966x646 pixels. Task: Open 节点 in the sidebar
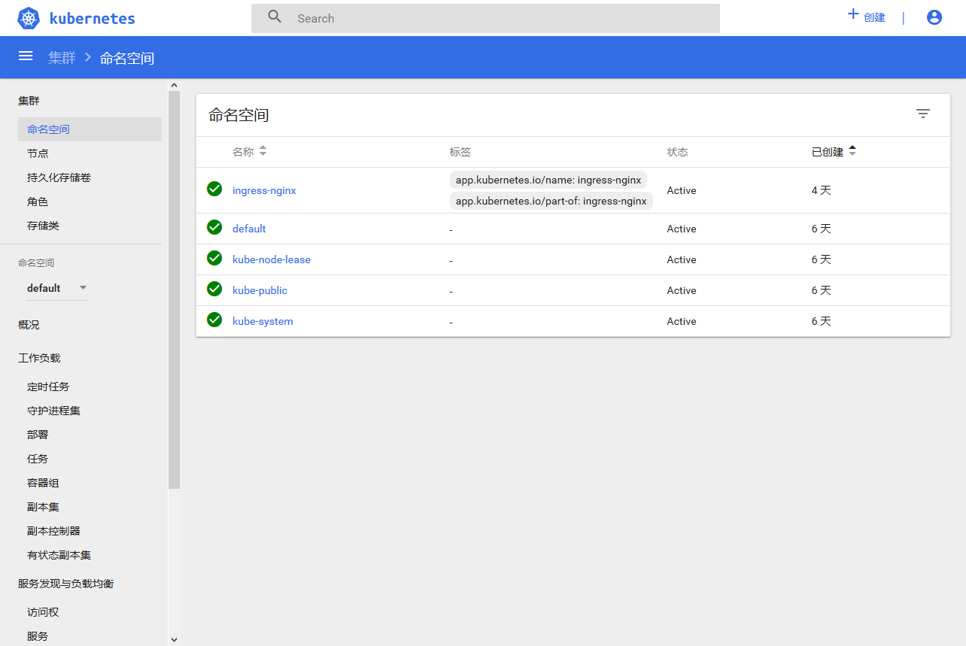pos(38,153)
